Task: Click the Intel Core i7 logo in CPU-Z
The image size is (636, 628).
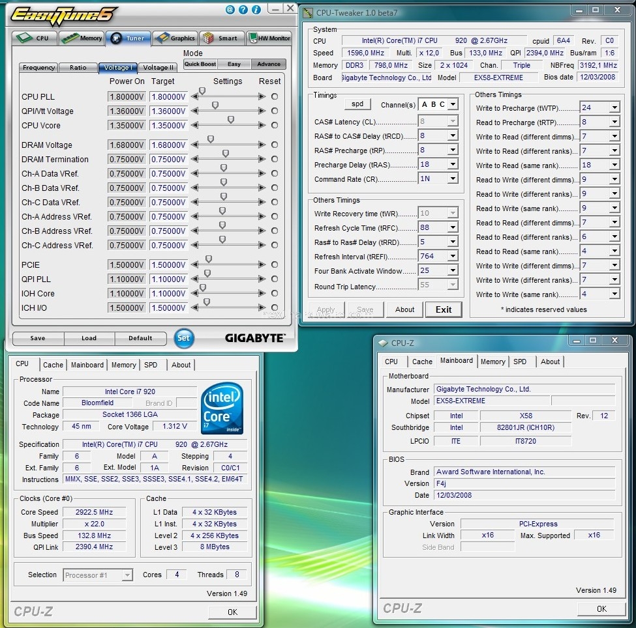Action: click(222, 408)
